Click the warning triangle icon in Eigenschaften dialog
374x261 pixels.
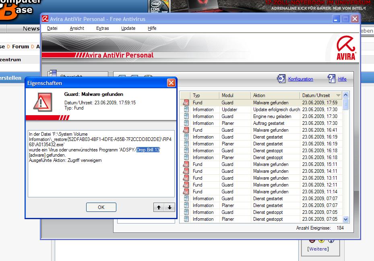(x=43, y=103)
